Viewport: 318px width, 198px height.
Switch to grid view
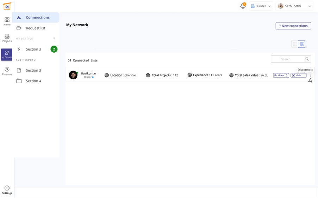[294, 44]
